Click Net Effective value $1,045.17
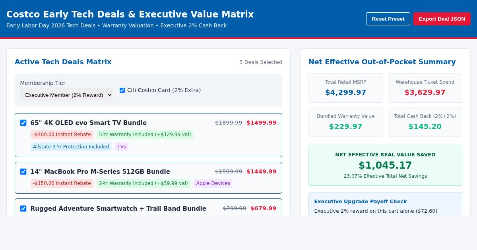Image resolution: width=477 pixels, height=250 pixels. 385,165
